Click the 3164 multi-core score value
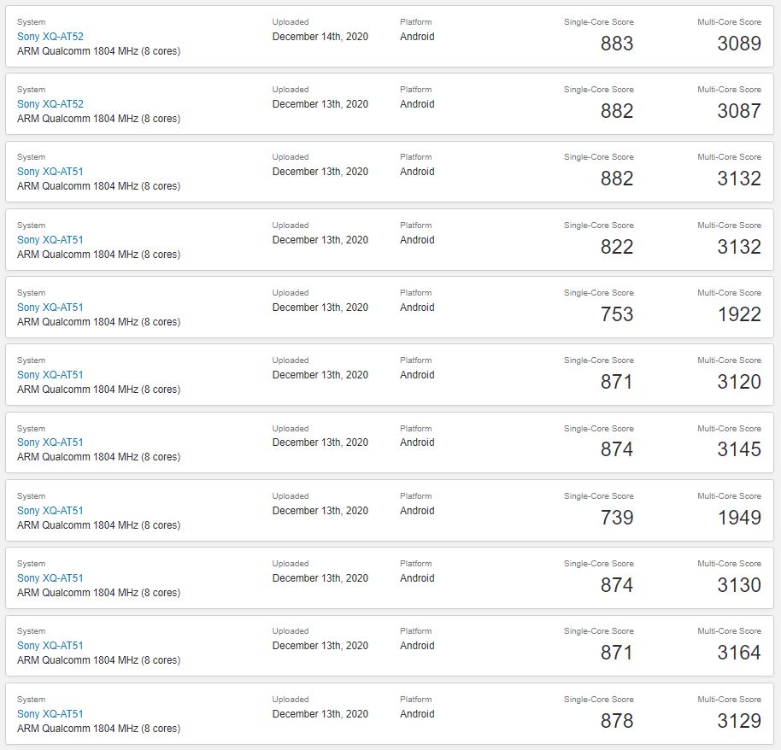781x750 pixels. click(x=739, y=653)
